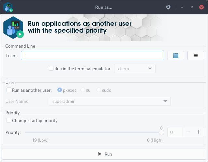Screen dimensions: 208x162
Task: Focus the Team command input field
Action: click(93, 56)
